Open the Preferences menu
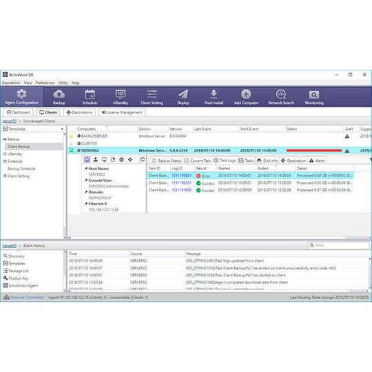This screenshot has height=372, width=372. tap(45, 83)
